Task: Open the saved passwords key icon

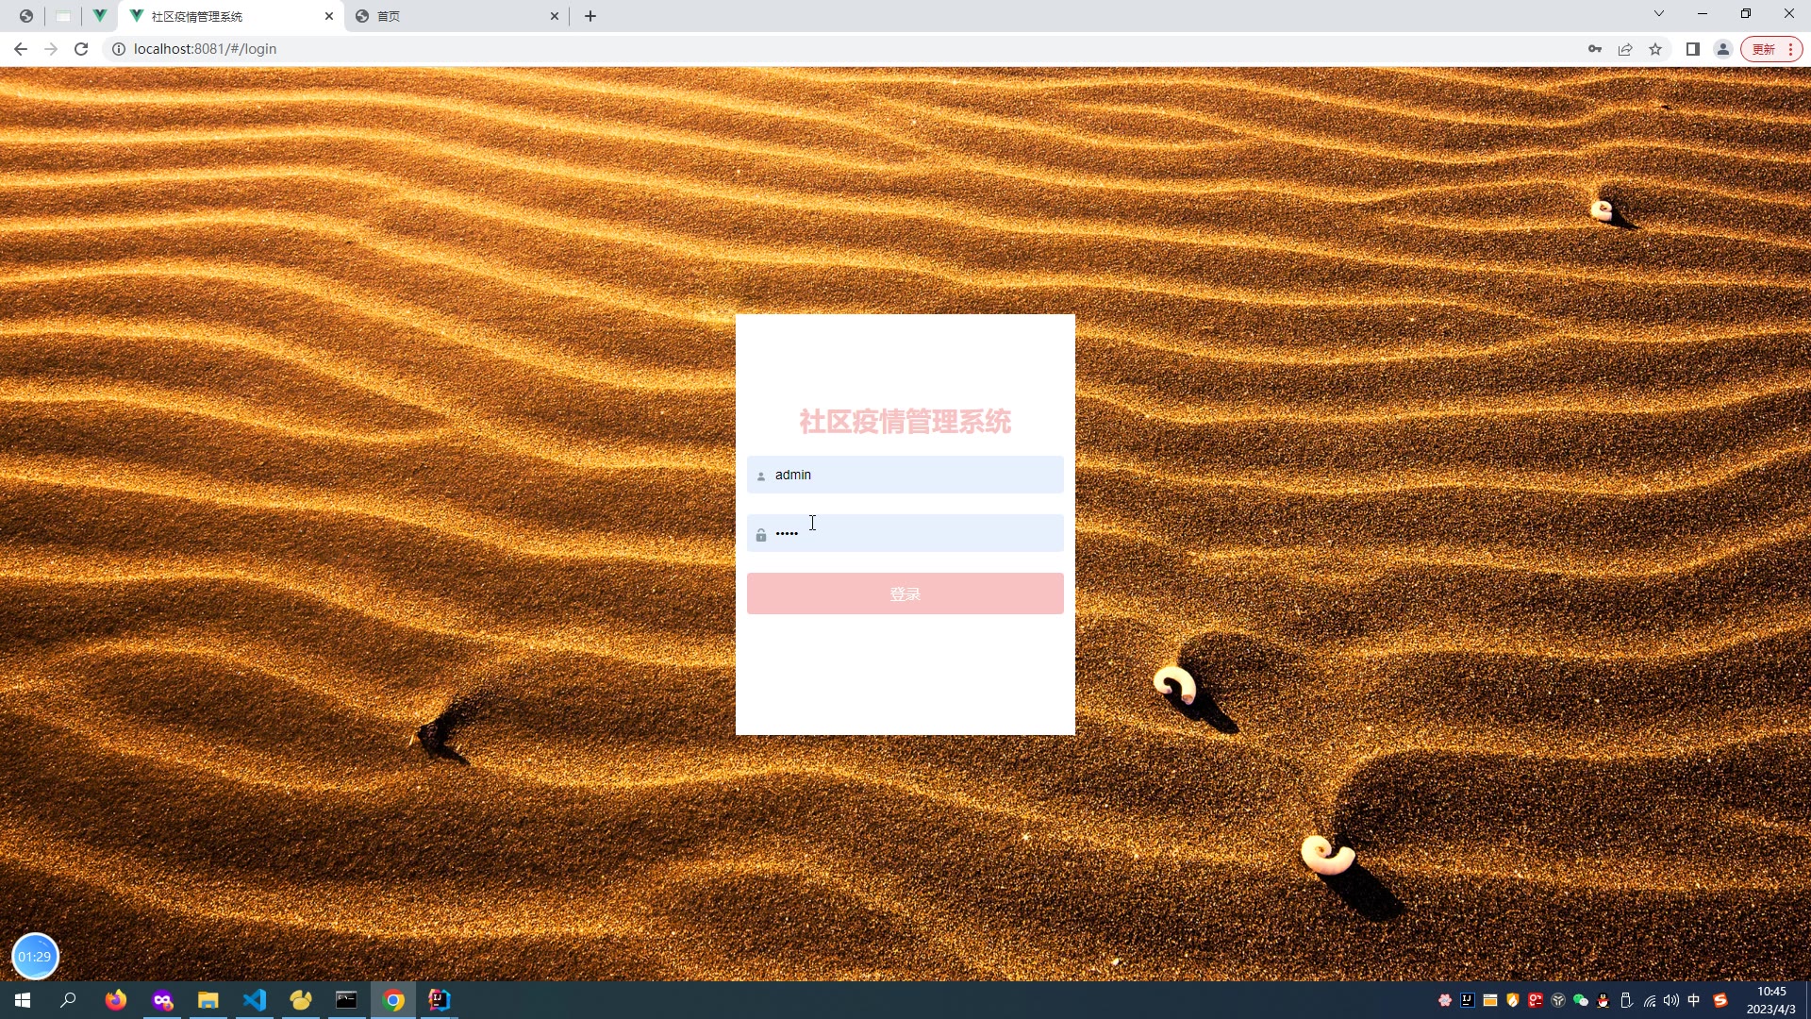Action: (x=1595, y=49)
